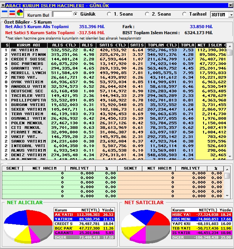This screenshot has width=234, height=249.
Task: Click the small X icon at title bar left
Action: [x=3, y=6]
